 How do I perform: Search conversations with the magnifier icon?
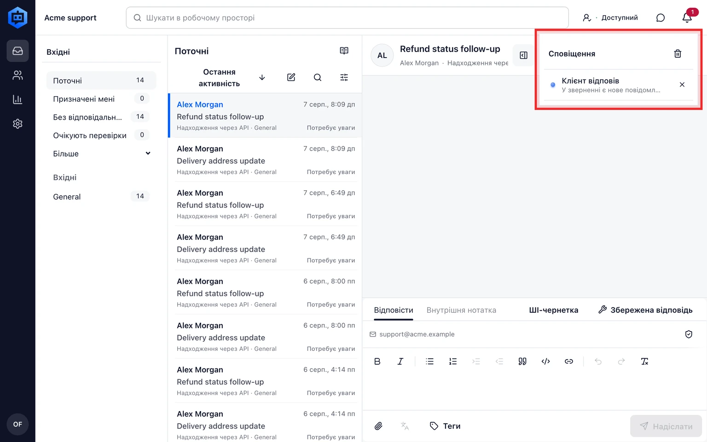(318, 77)
